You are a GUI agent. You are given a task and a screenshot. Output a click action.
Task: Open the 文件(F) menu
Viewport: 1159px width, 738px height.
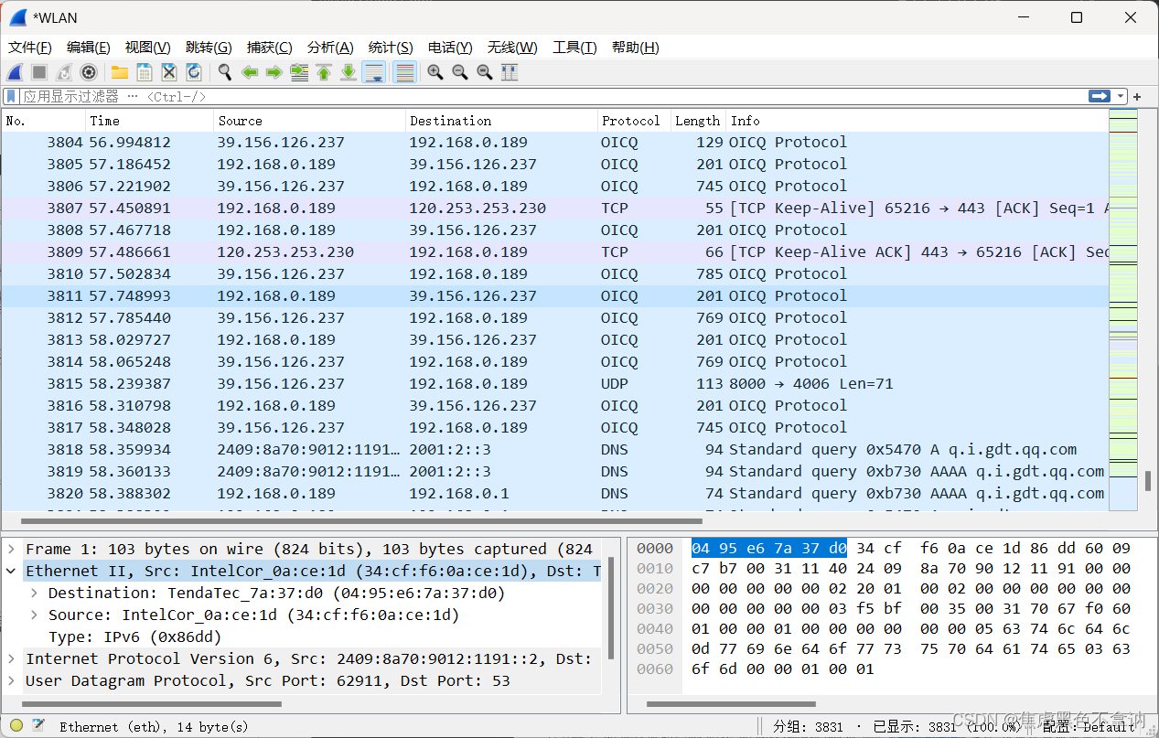tap(30, 48)
